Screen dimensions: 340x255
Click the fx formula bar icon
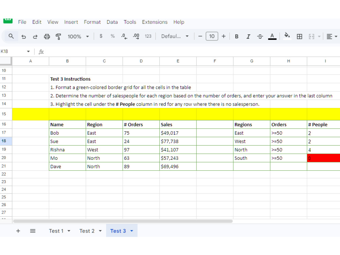[41, 52]
